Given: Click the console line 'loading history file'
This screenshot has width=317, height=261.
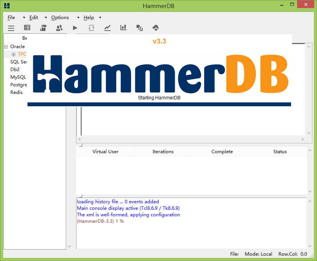Looking at the screenshot, I should (118, 202).
